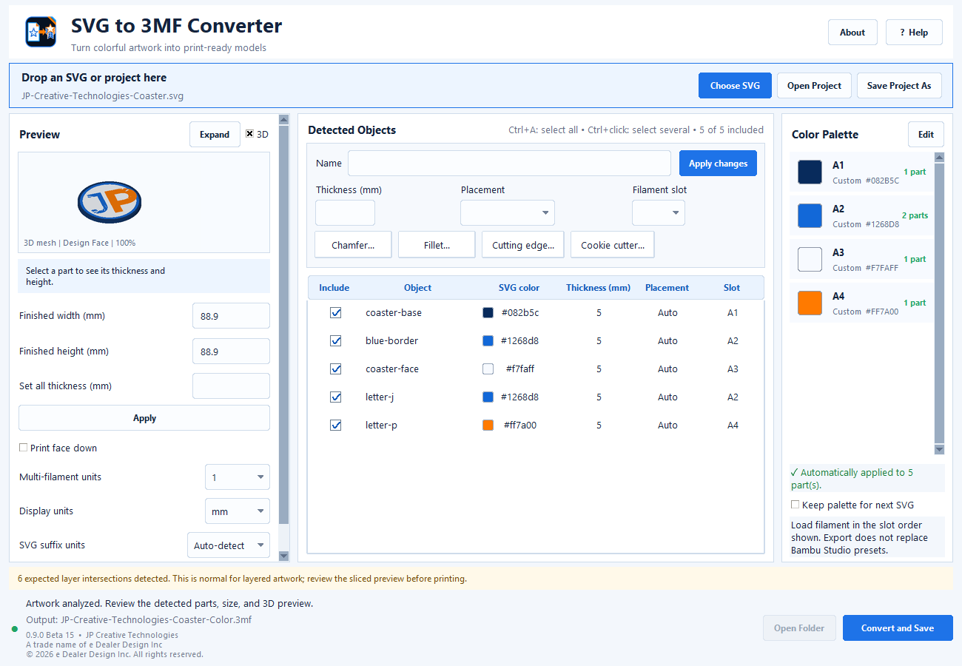The width and height of the screenshot is (962, 666).
Task: Click the left panel scrollbar up arrow
Action: click(x=283, y=119)
